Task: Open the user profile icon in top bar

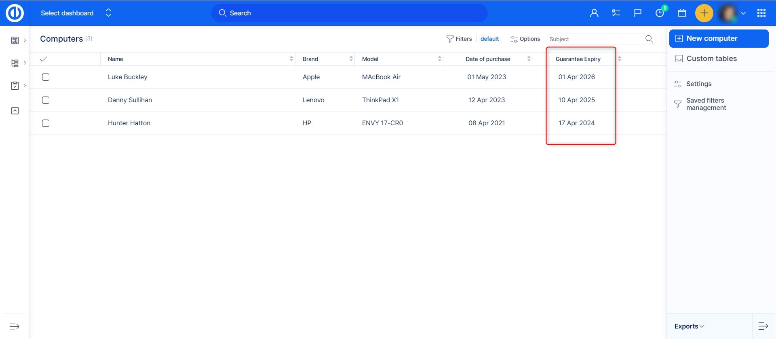Action: coord(594,13)
